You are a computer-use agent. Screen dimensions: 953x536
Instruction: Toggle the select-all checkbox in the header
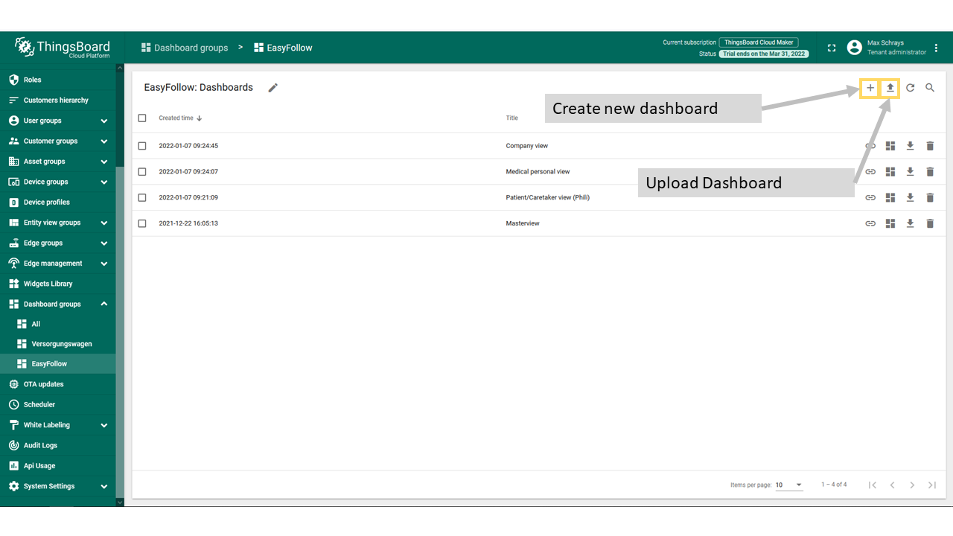(141, 118)
